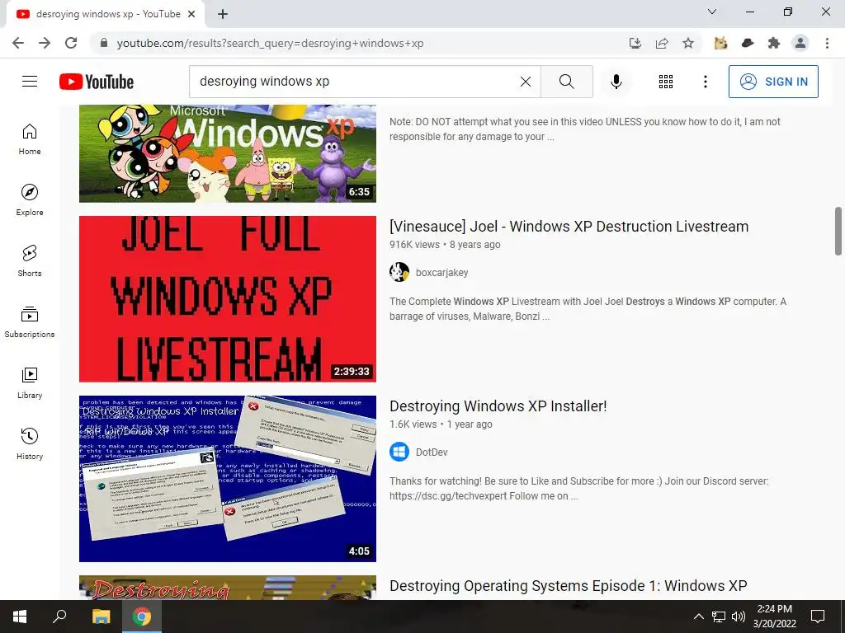This screenshot has width=845, height=633.
Task: Click the '1.6K views' text
Action: coord(413,424)
